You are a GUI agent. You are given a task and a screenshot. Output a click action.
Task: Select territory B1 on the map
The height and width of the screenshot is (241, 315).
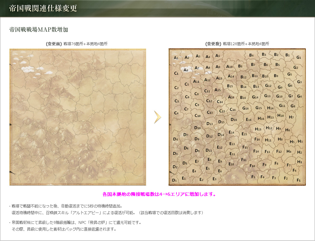point(287,55)
